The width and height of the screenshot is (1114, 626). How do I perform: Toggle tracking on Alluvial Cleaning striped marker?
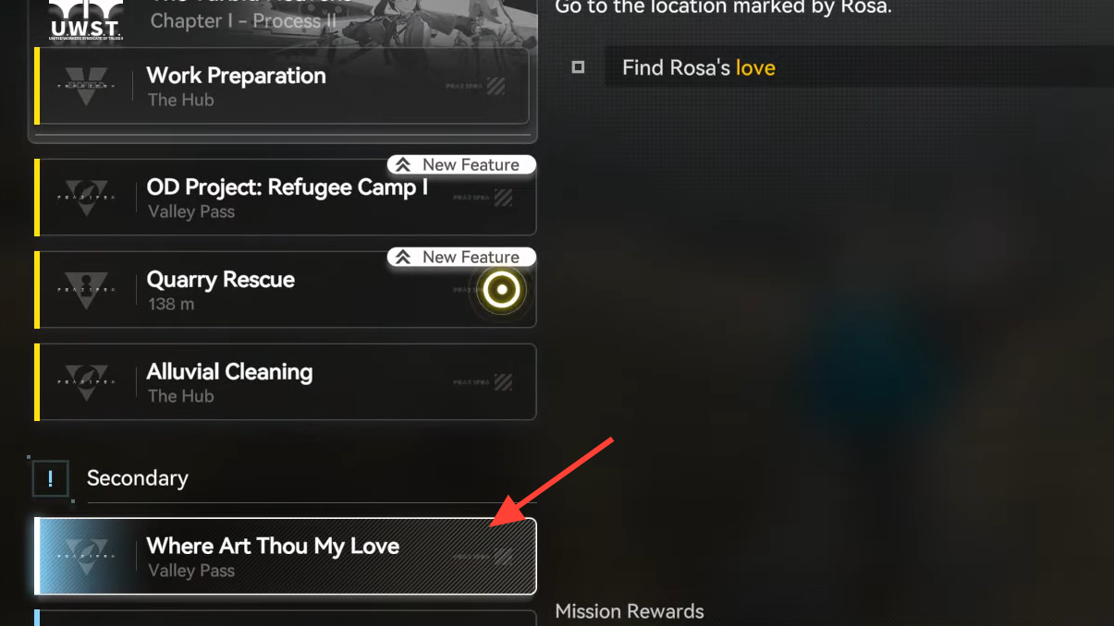[x=503, y=381]
